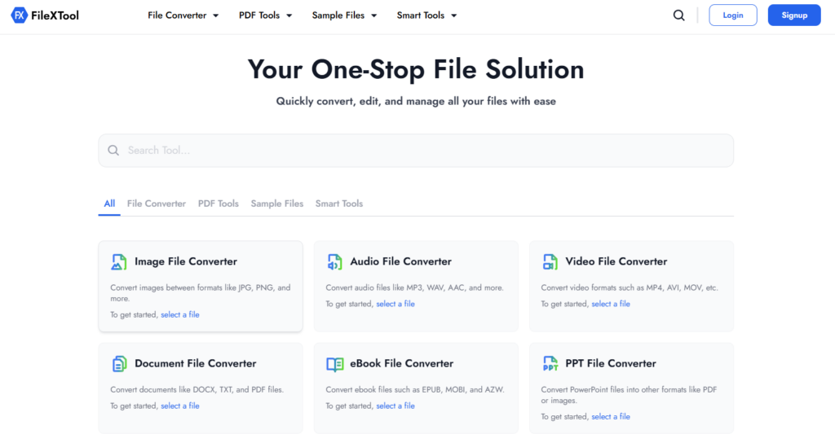The height and width of the screenshot is (443, 835).
Task: Expand the Sample Files dropdown arrow
Action: (x=373, y=16)
